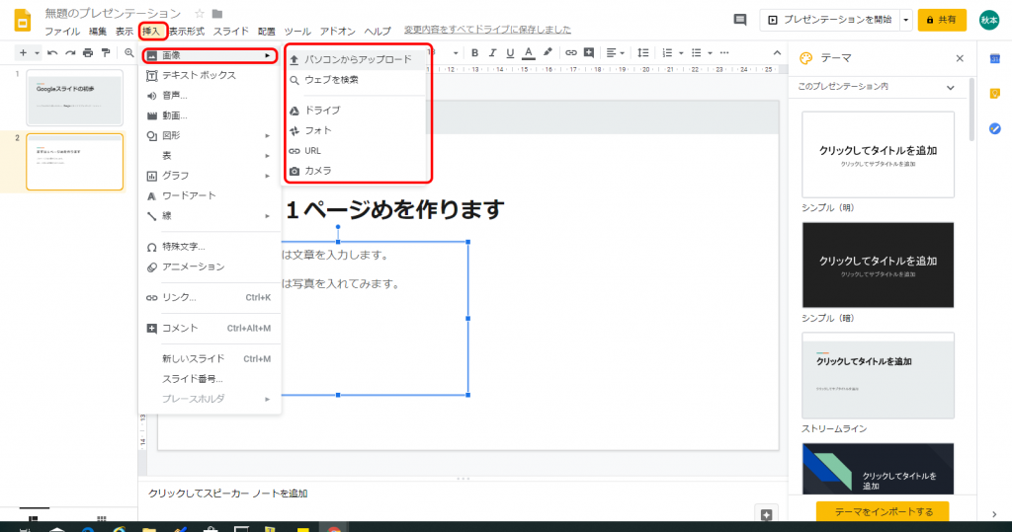Click the Google Slides home logo
This screenshot has height=532, width=1012.
point(23,20)
